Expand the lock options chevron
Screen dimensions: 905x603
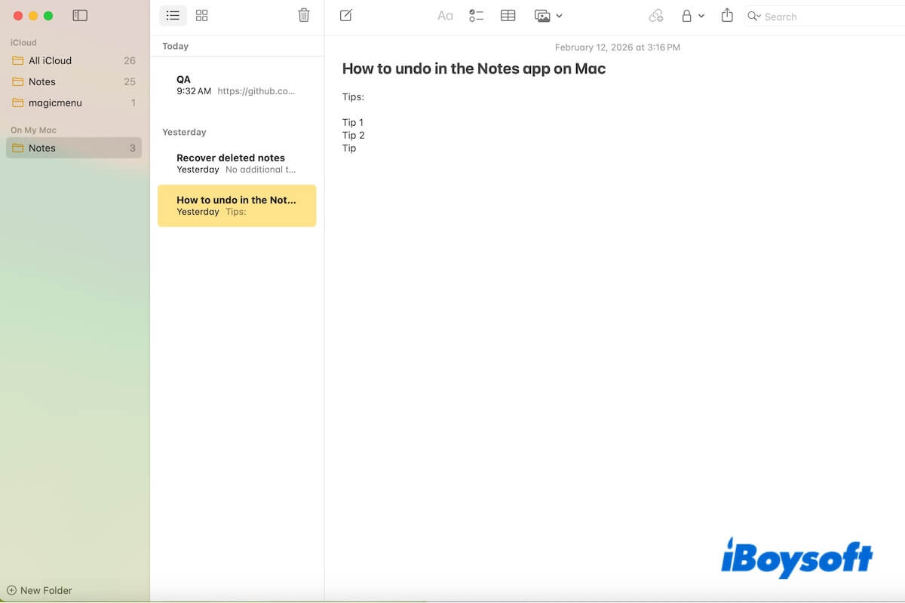[701, 15]
